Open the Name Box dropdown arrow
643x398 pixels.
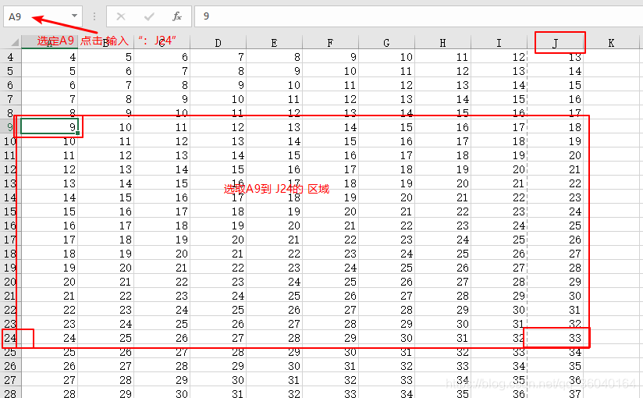(74, 16)
